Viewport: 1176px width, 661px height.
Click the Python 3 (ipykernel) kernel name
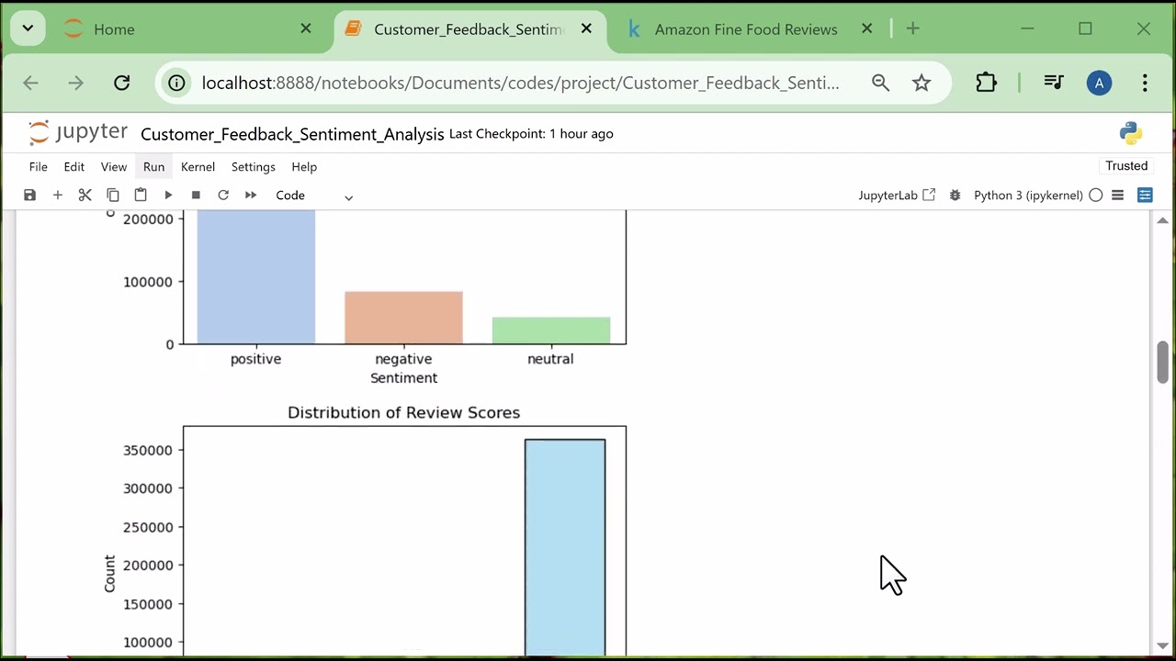click(1028, 195)
